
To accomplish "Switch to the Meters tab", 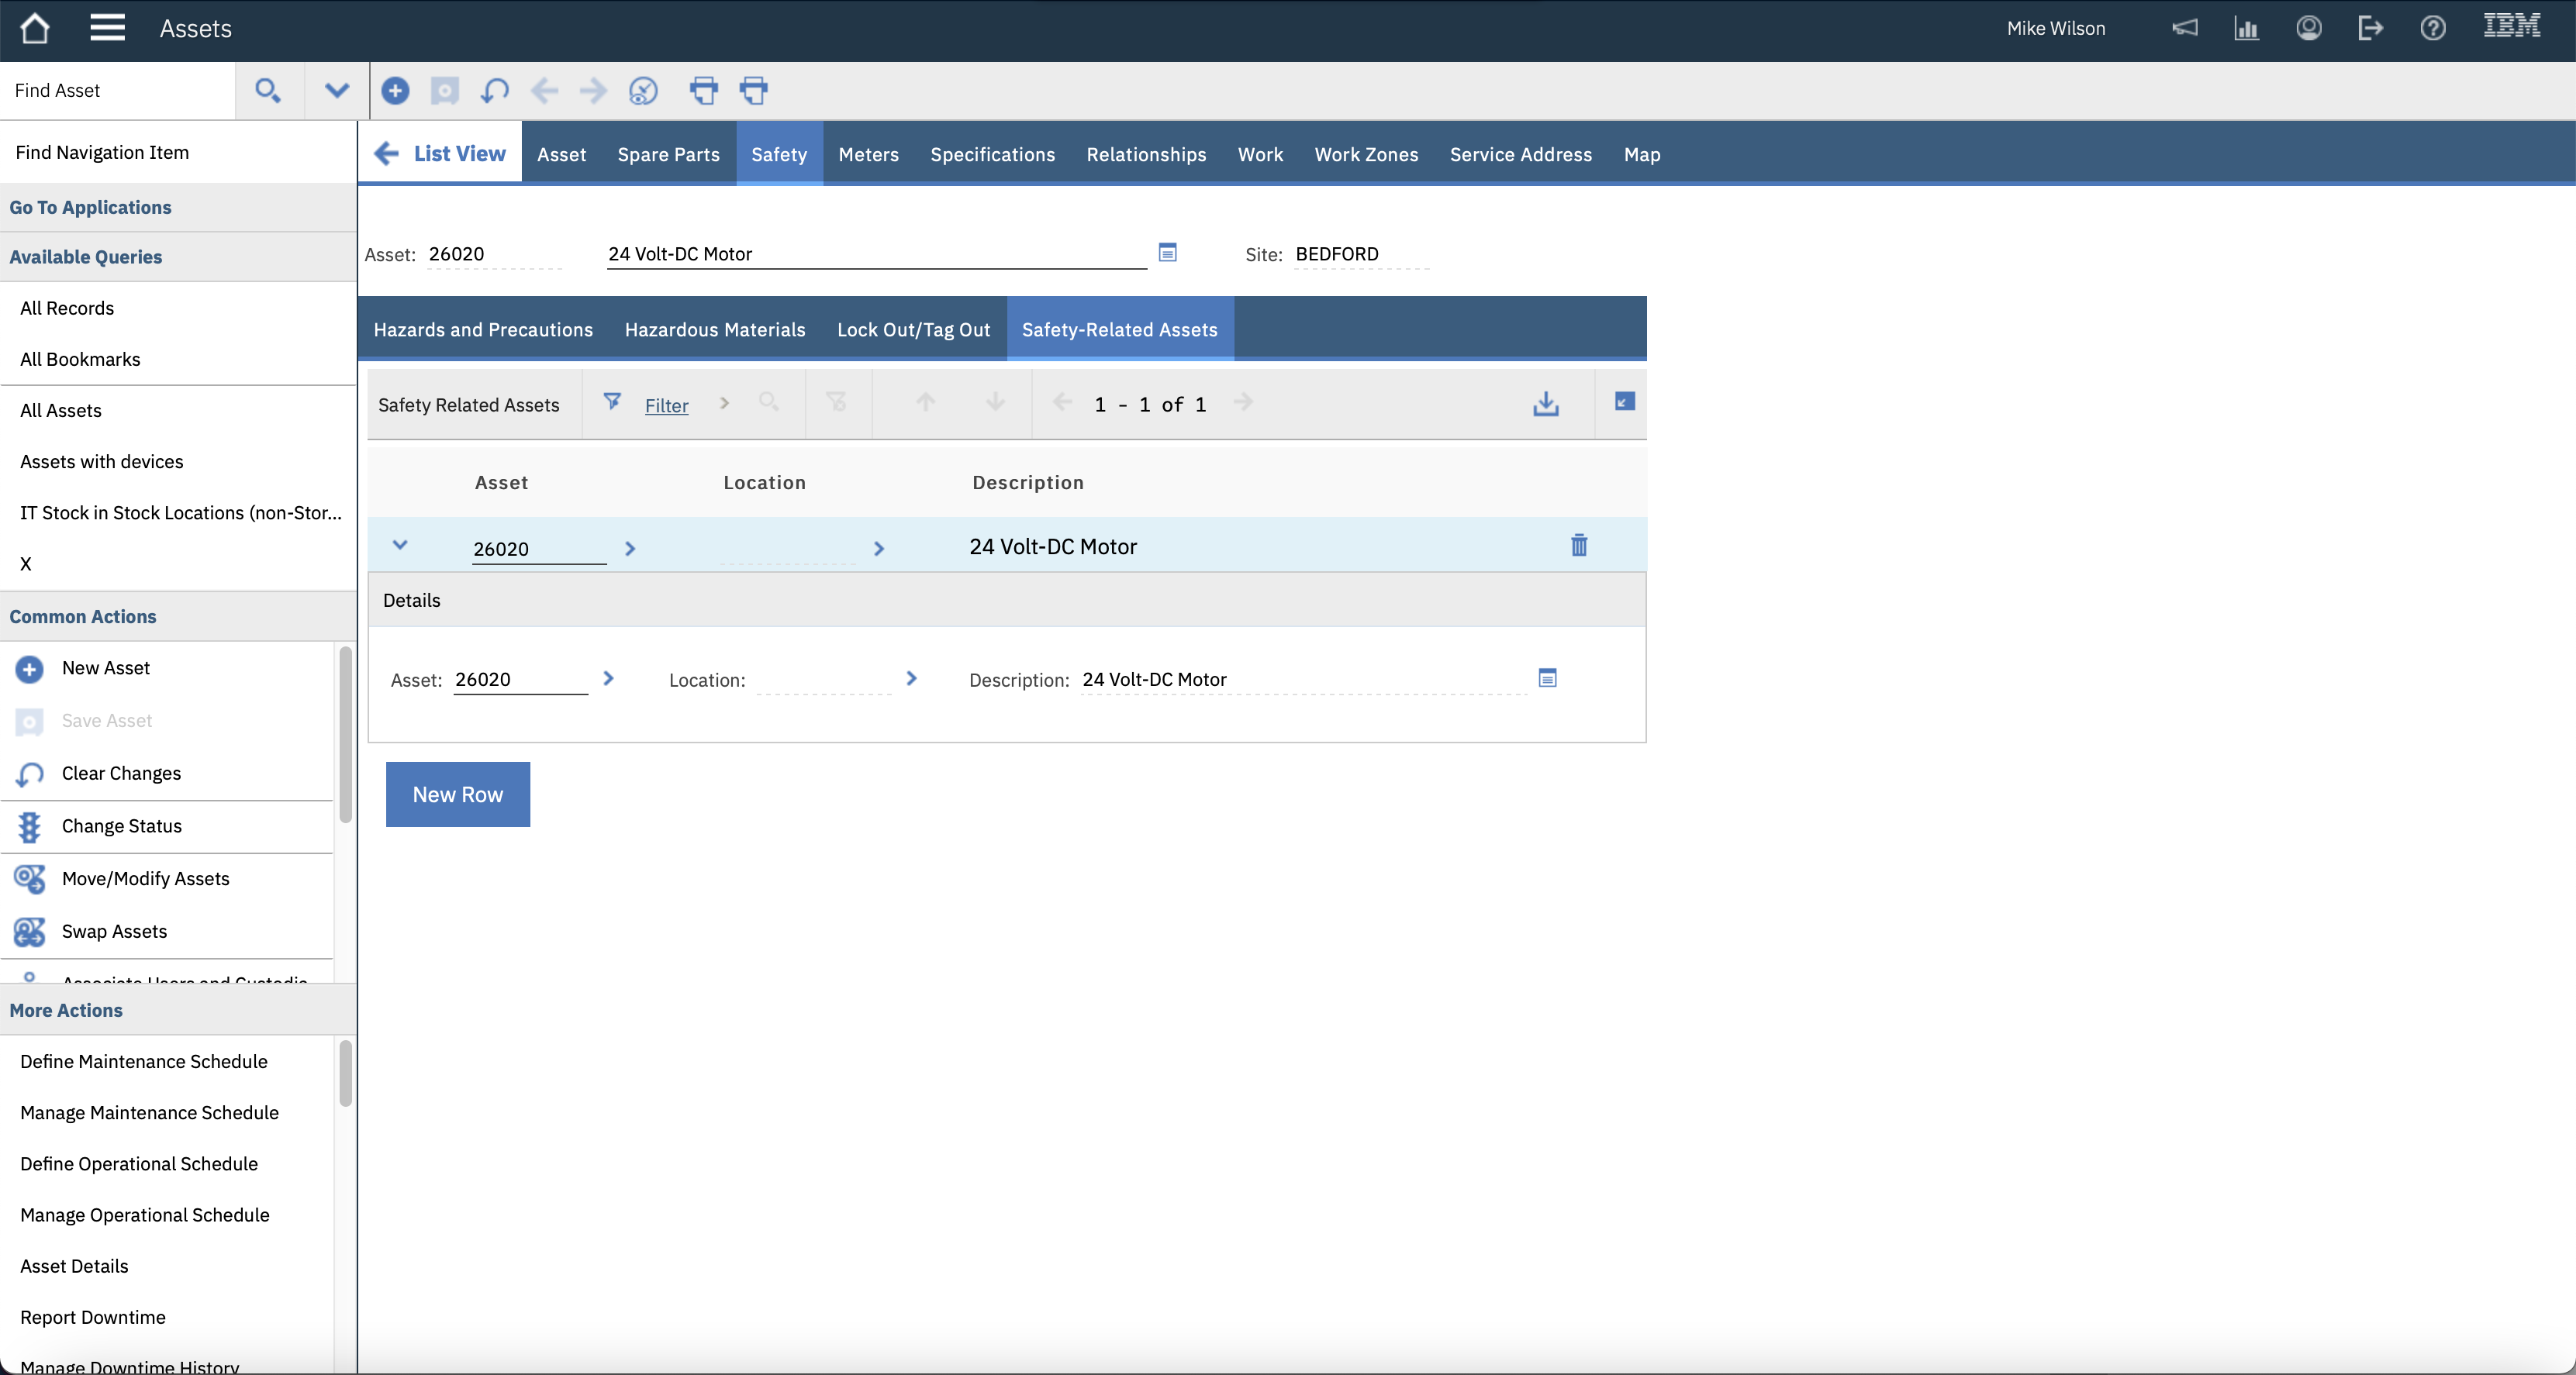I will pos(868,155).
